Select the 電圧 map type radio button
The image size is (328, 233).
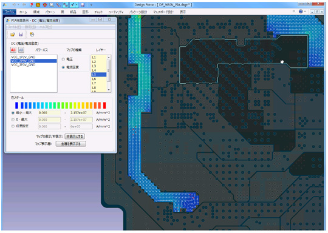pos(63,59)
